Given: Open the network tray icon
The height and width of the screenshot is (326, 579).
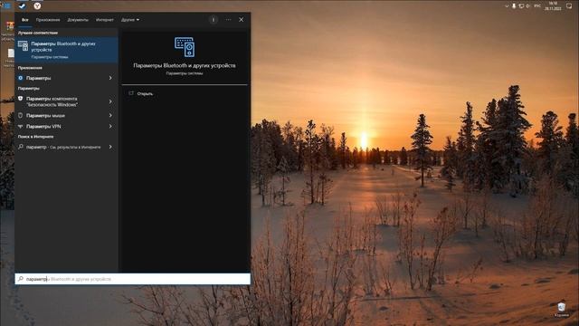Looking at the screenshot, I should (521, 6).
